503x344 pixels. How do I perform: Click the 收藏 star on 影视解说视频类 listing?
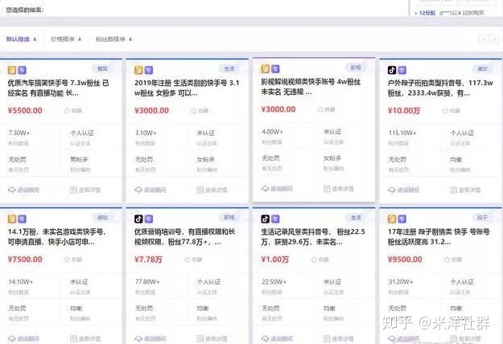click(x=320, y=109)
